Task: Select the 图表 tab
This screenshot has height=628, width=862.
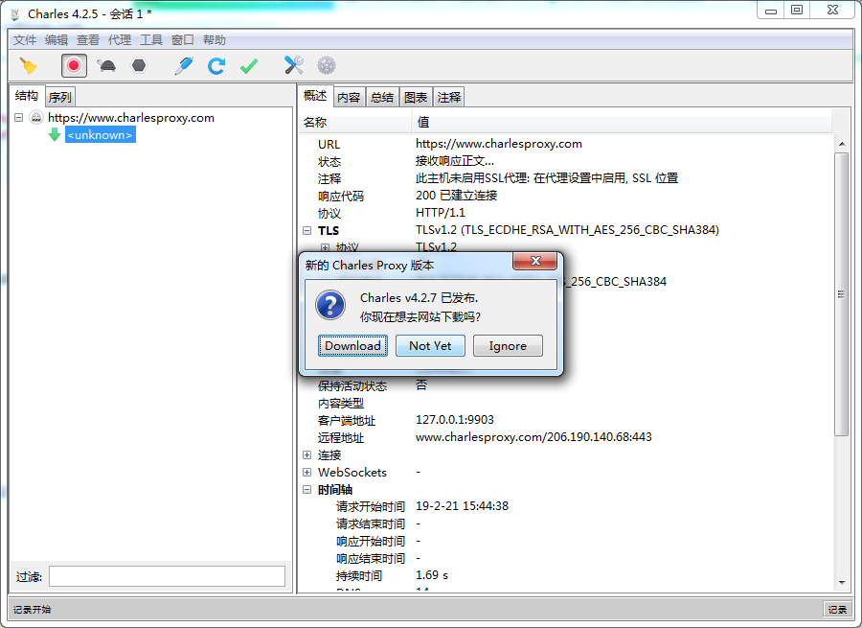Action: coord(416,98)
